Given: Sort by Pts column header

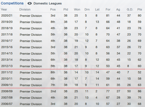Looking at the screenshot, I should (140, 9).
